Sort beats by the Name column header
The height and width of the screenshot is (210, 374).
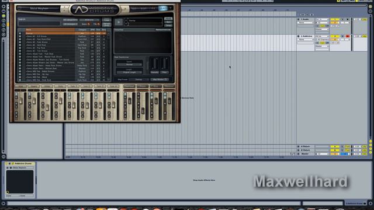(x=50, y=30)
